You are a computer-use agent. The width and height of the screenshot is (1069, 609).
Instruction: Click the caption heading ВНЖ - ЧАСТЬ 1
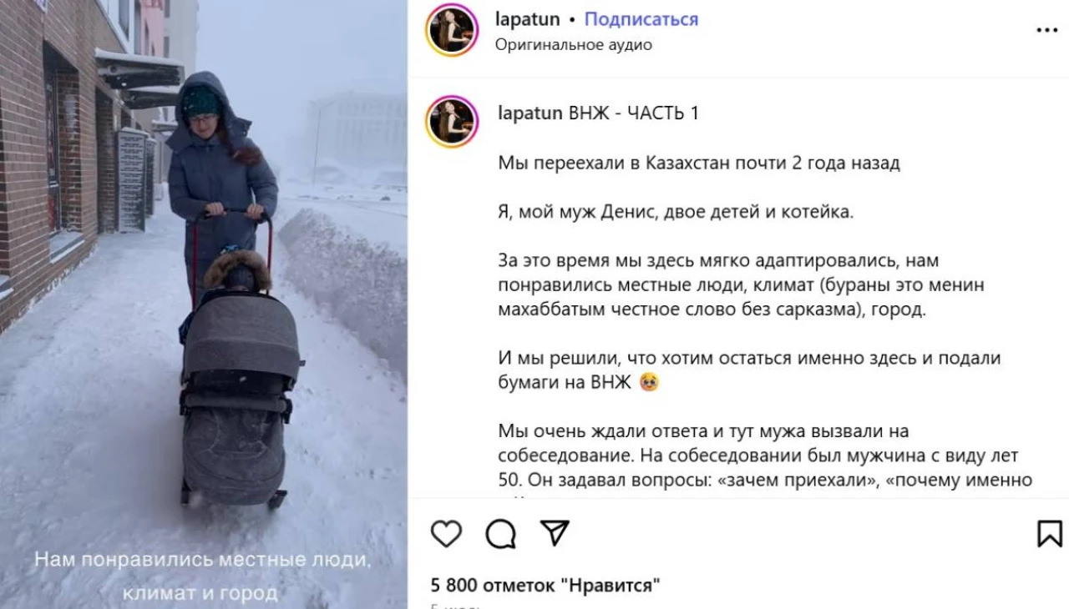click(x=634, y=113)
